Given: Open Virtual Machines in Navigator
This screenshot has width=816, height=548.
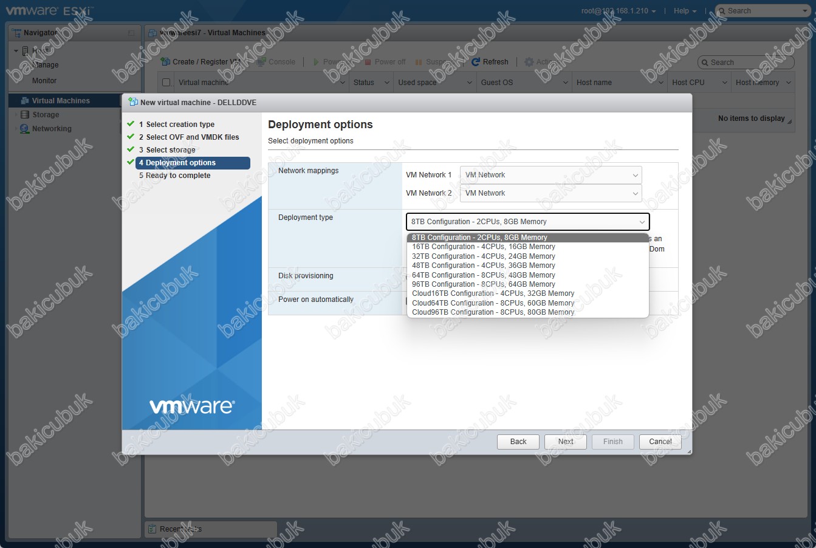Looking at the screenshot, I should click(61, 101).
